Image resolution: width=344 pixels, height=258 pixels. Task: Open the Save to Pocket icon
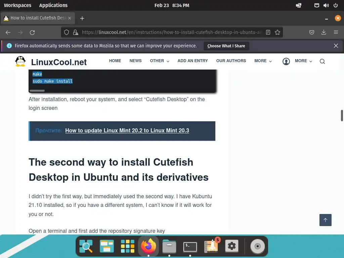[x=311, y=33]
